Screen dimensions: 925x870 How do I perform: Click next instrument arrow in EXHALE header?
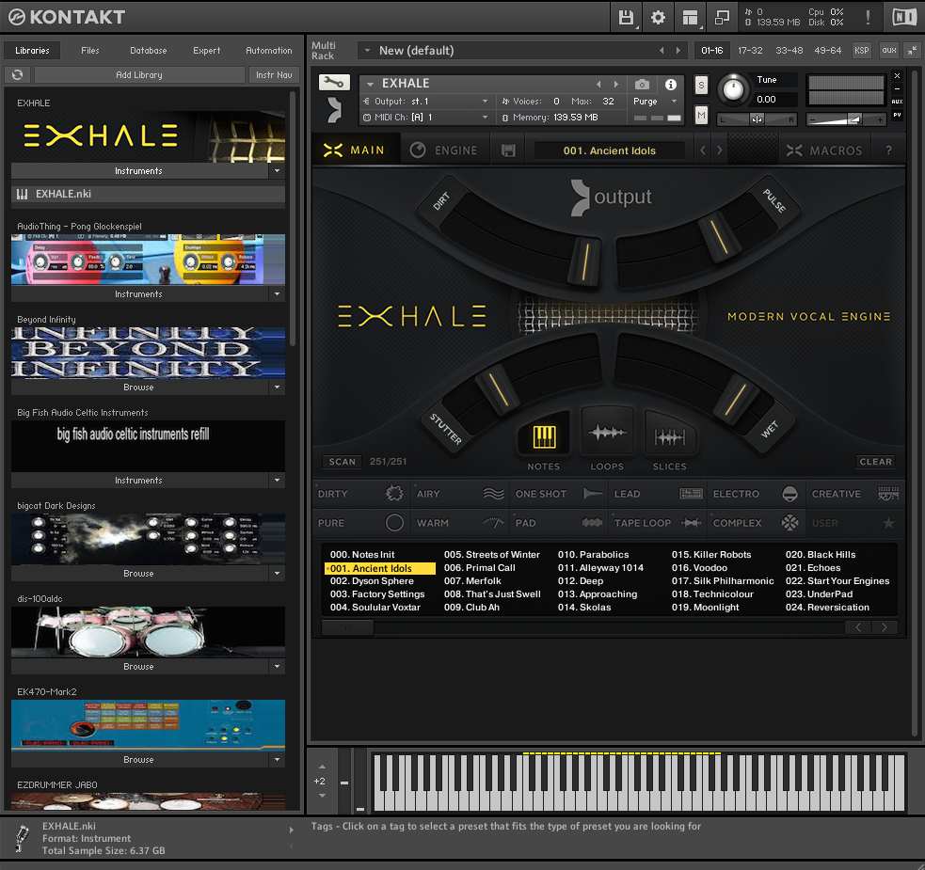tap(616, 85)
